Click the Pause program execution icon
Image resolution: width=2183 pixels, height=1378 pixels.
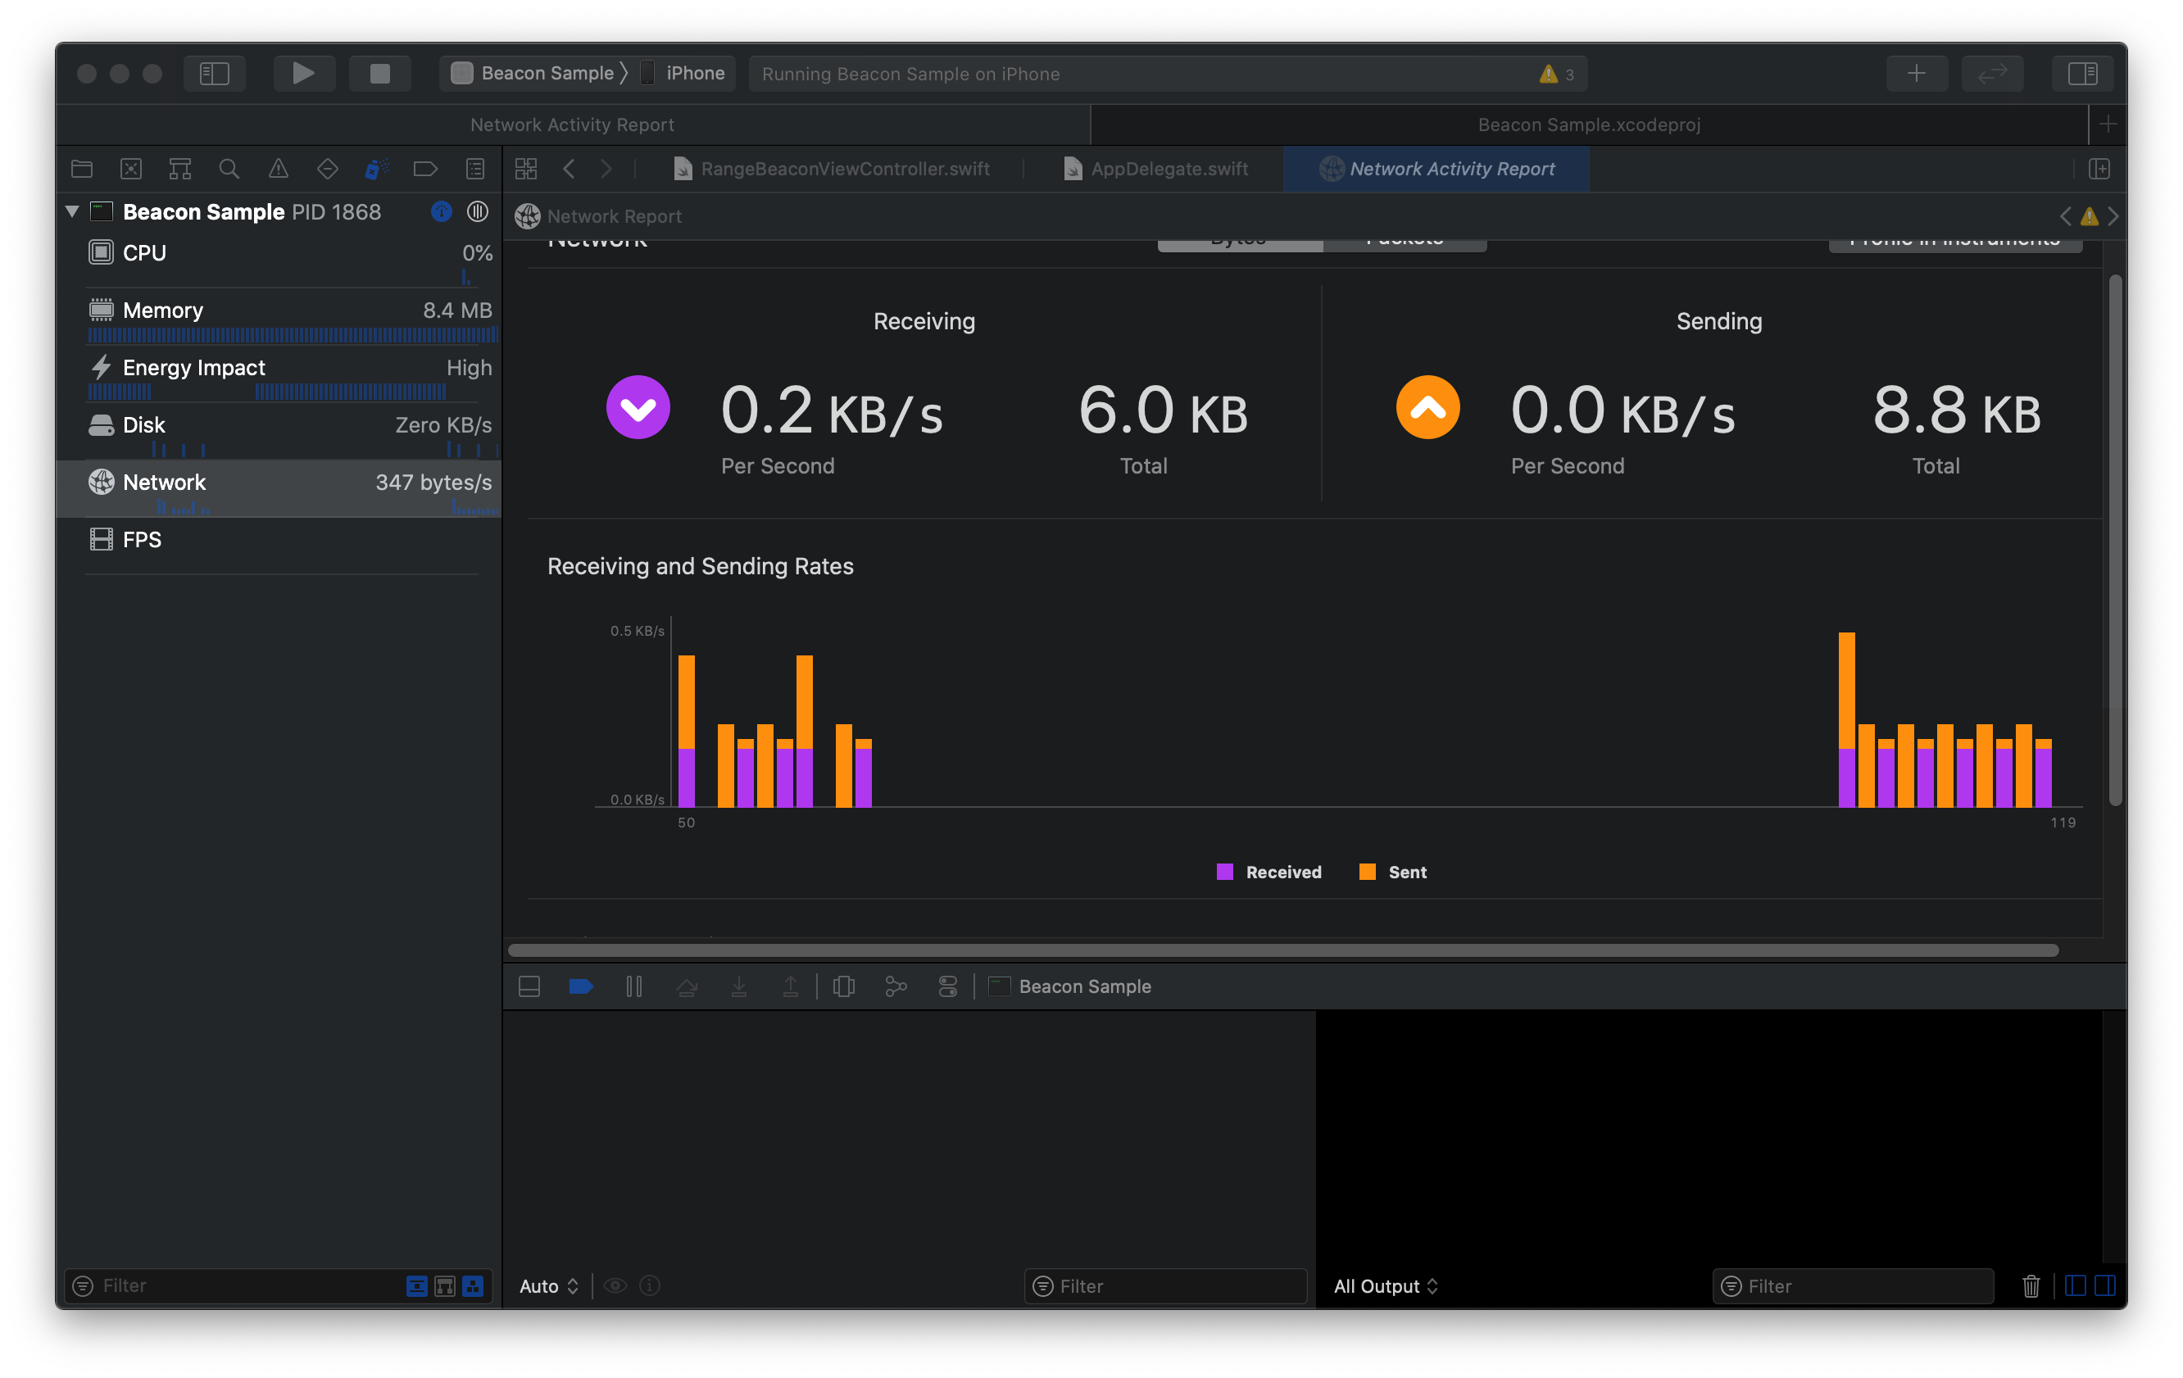[633, 986]
